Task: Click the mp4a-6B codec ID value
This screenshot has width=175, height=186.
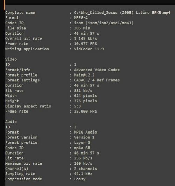Action: (x=82, y=148)
